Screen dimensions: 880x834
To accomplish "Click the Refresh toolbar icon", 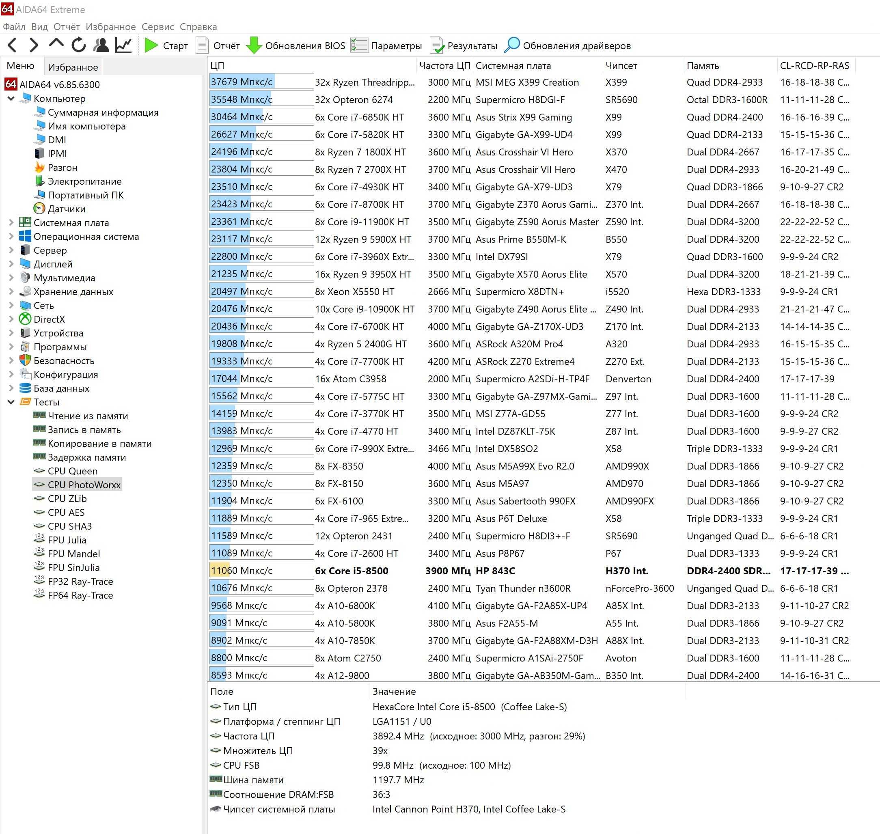I will tap(79, 45).
